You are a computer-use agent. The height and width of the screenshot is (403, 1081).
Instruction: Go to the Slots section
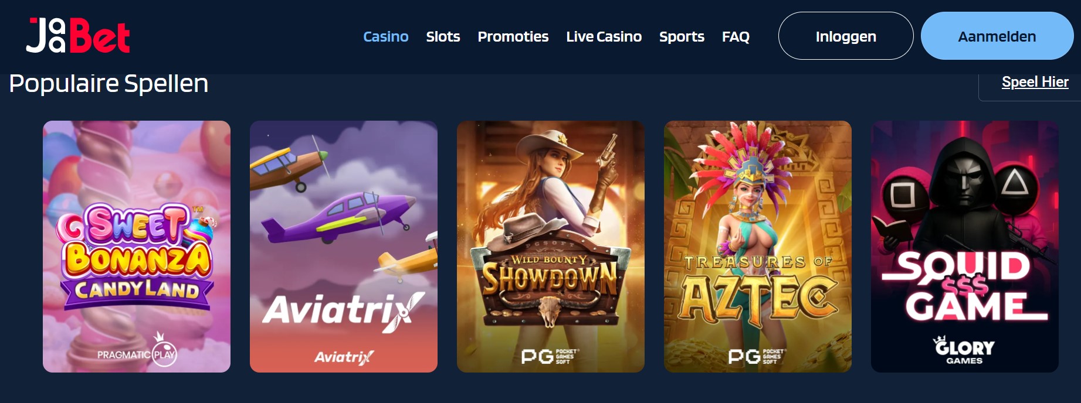pos(443,36)
